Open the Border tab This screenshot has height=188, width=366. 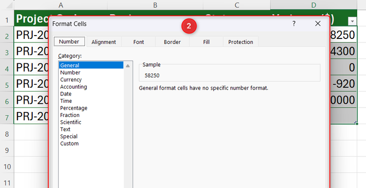tap(172, 42)
